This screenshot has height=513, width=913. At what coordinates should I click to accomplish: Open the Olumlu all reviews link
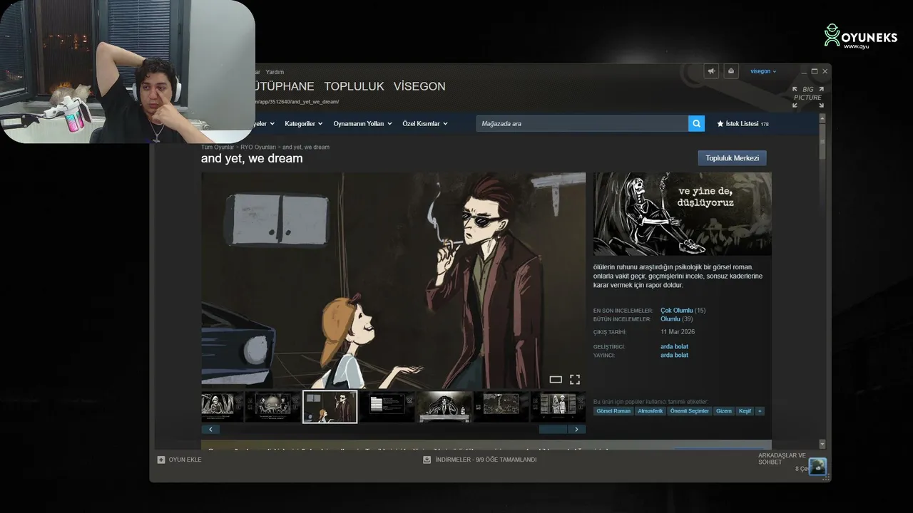670,319
